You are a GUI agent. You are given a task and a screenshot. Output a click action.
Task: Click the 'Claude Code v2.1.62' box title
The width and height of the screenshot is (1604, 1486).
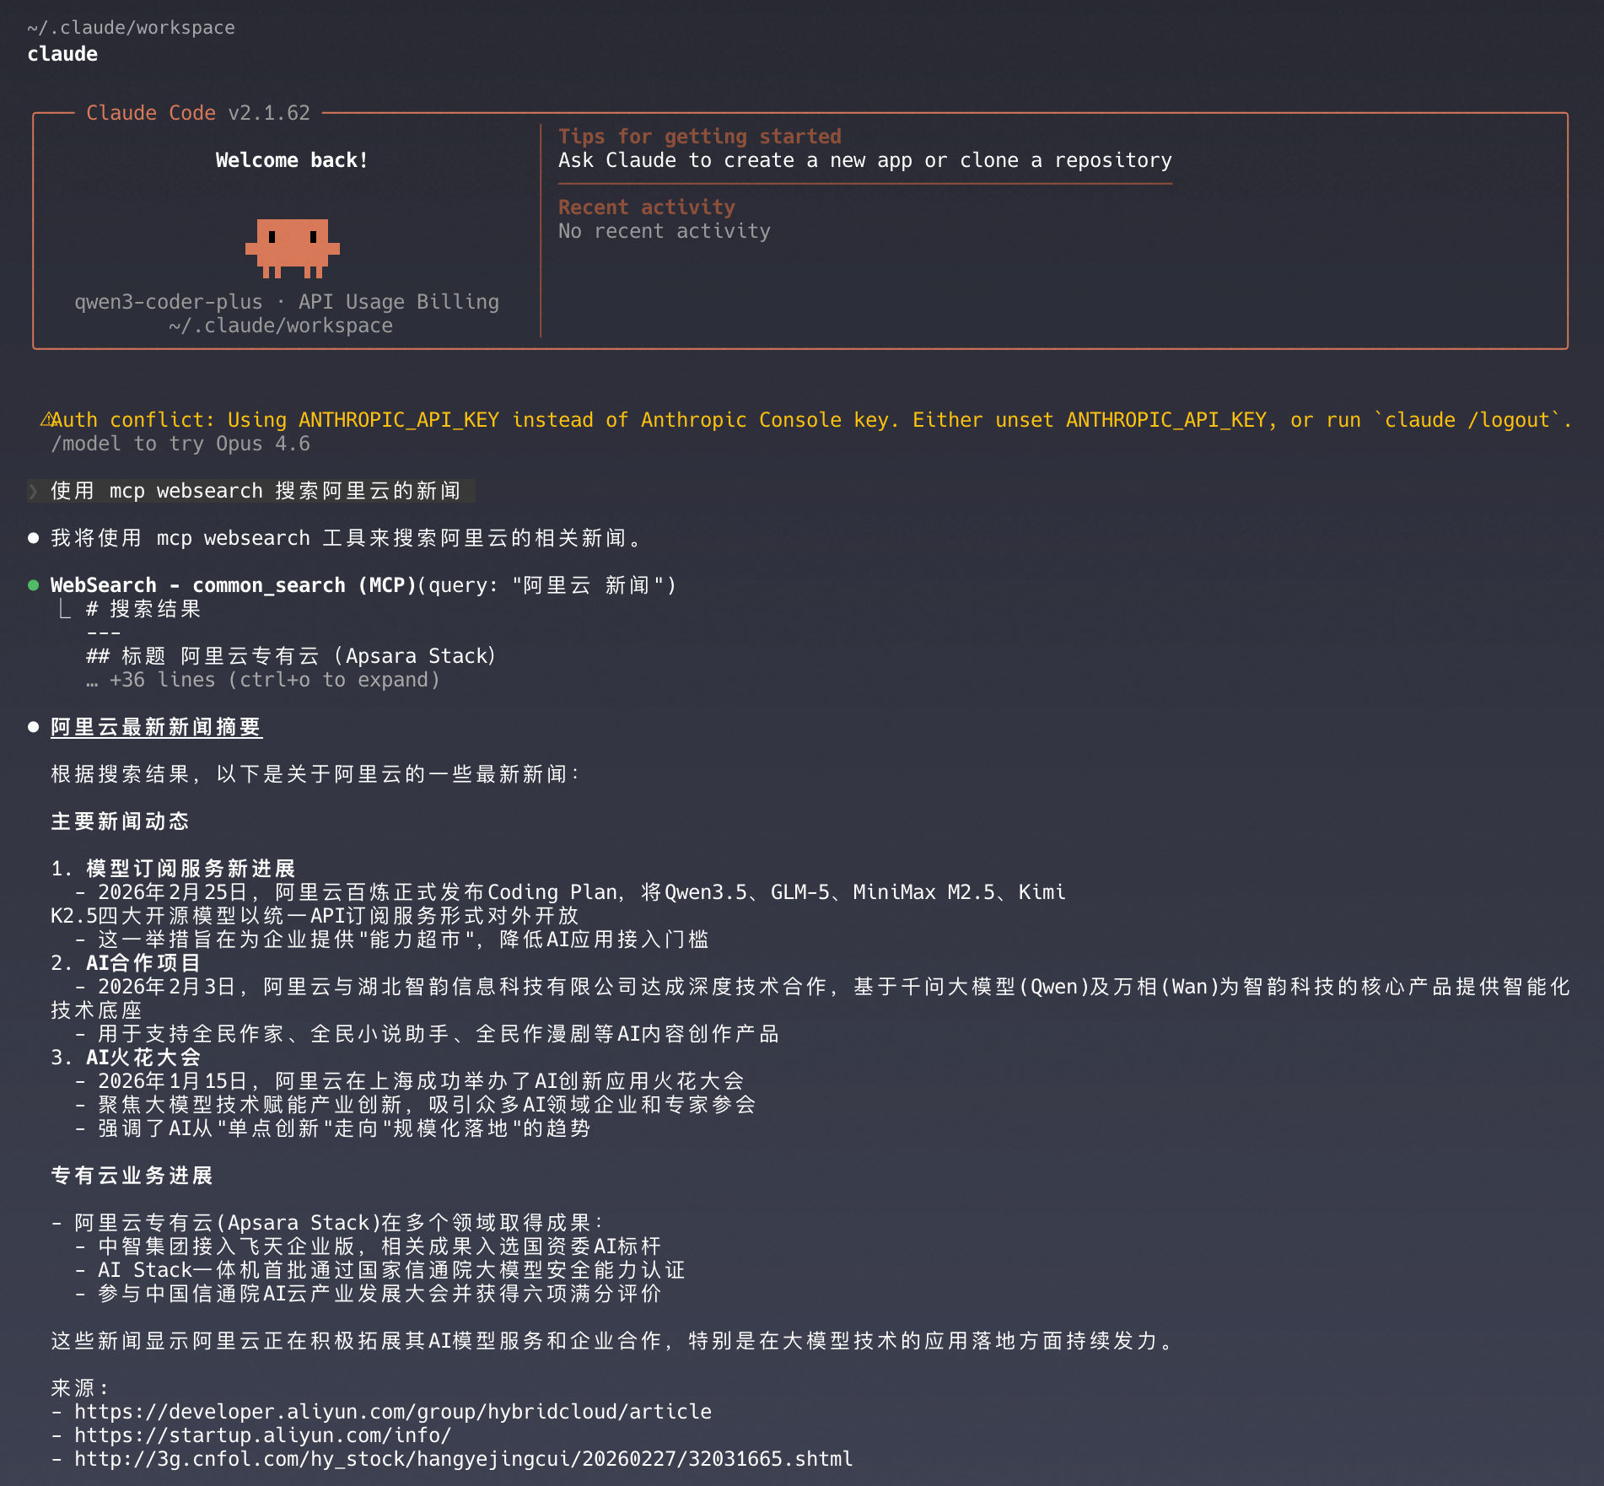coord(198,113)
